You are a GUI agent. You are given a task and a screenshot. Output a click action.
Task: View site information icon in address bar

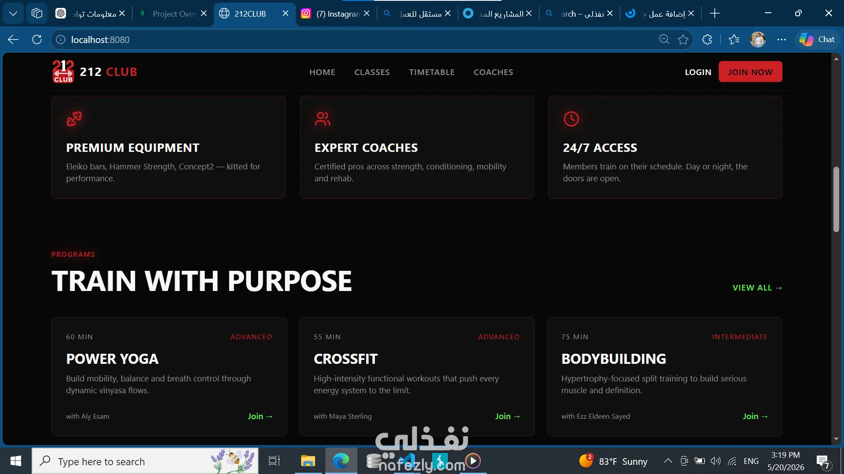(61, 39)
